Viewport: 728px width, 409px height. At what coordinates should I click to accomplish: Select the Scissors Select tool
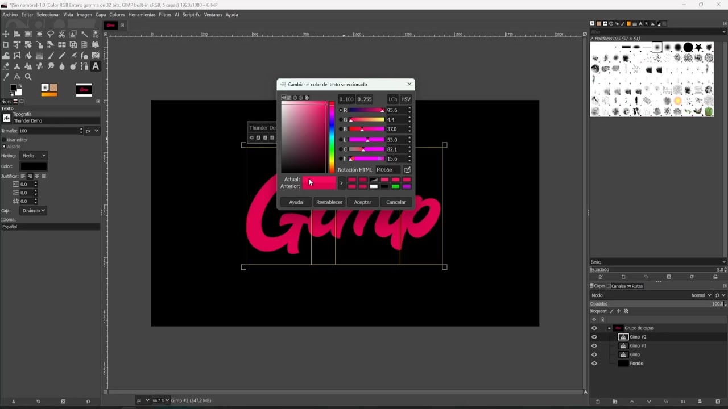coord(61,34)
